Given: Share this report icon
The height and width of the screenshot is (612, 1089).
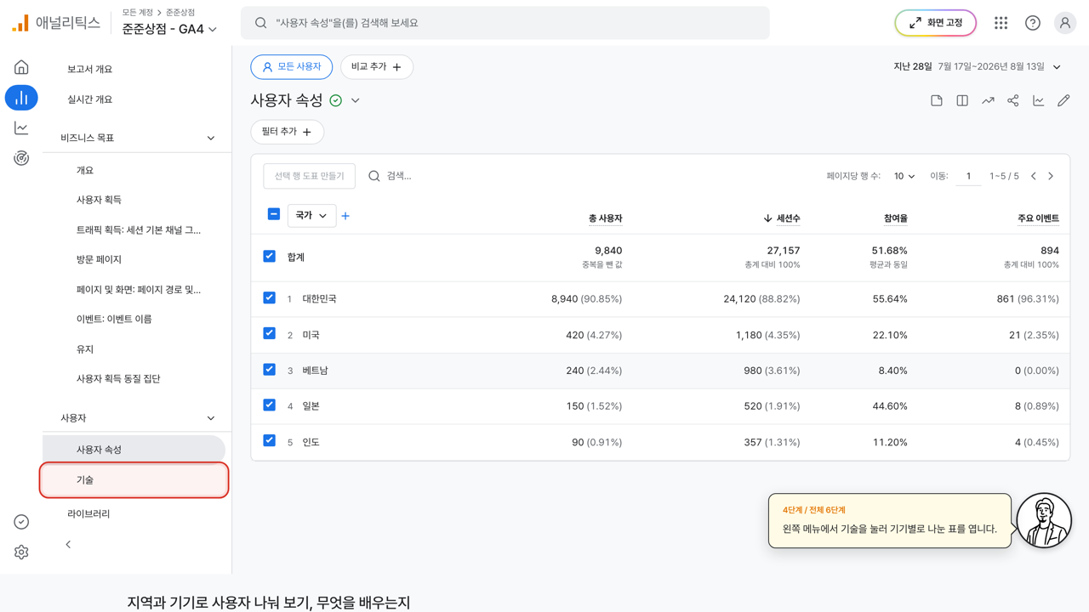Looking at the screenshot, I should (1012, 100).
